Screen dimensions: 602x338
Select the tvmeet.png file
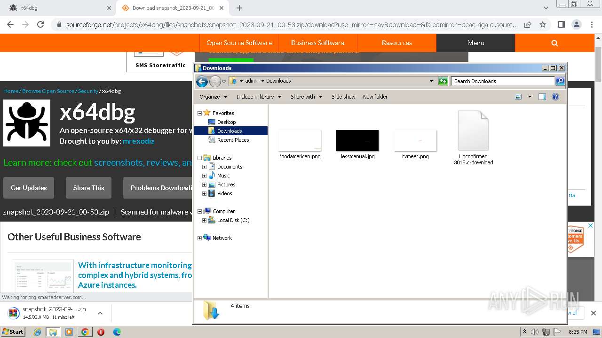[415, 144]
